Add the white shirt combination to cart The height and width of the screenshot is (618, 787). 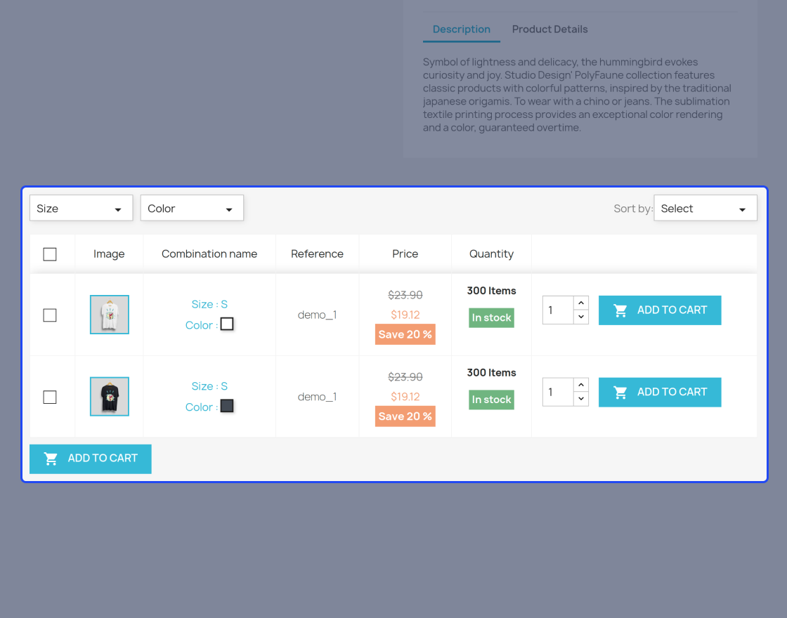click(x=660, y=310)
